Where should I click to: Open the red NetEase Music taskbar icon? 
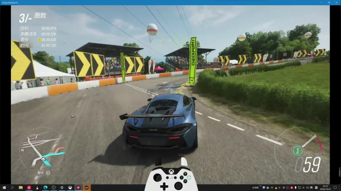coord(29,188)
